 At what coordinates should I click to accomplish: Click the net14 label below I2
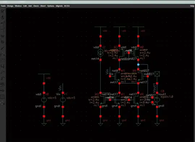click(x=95, y=59)
